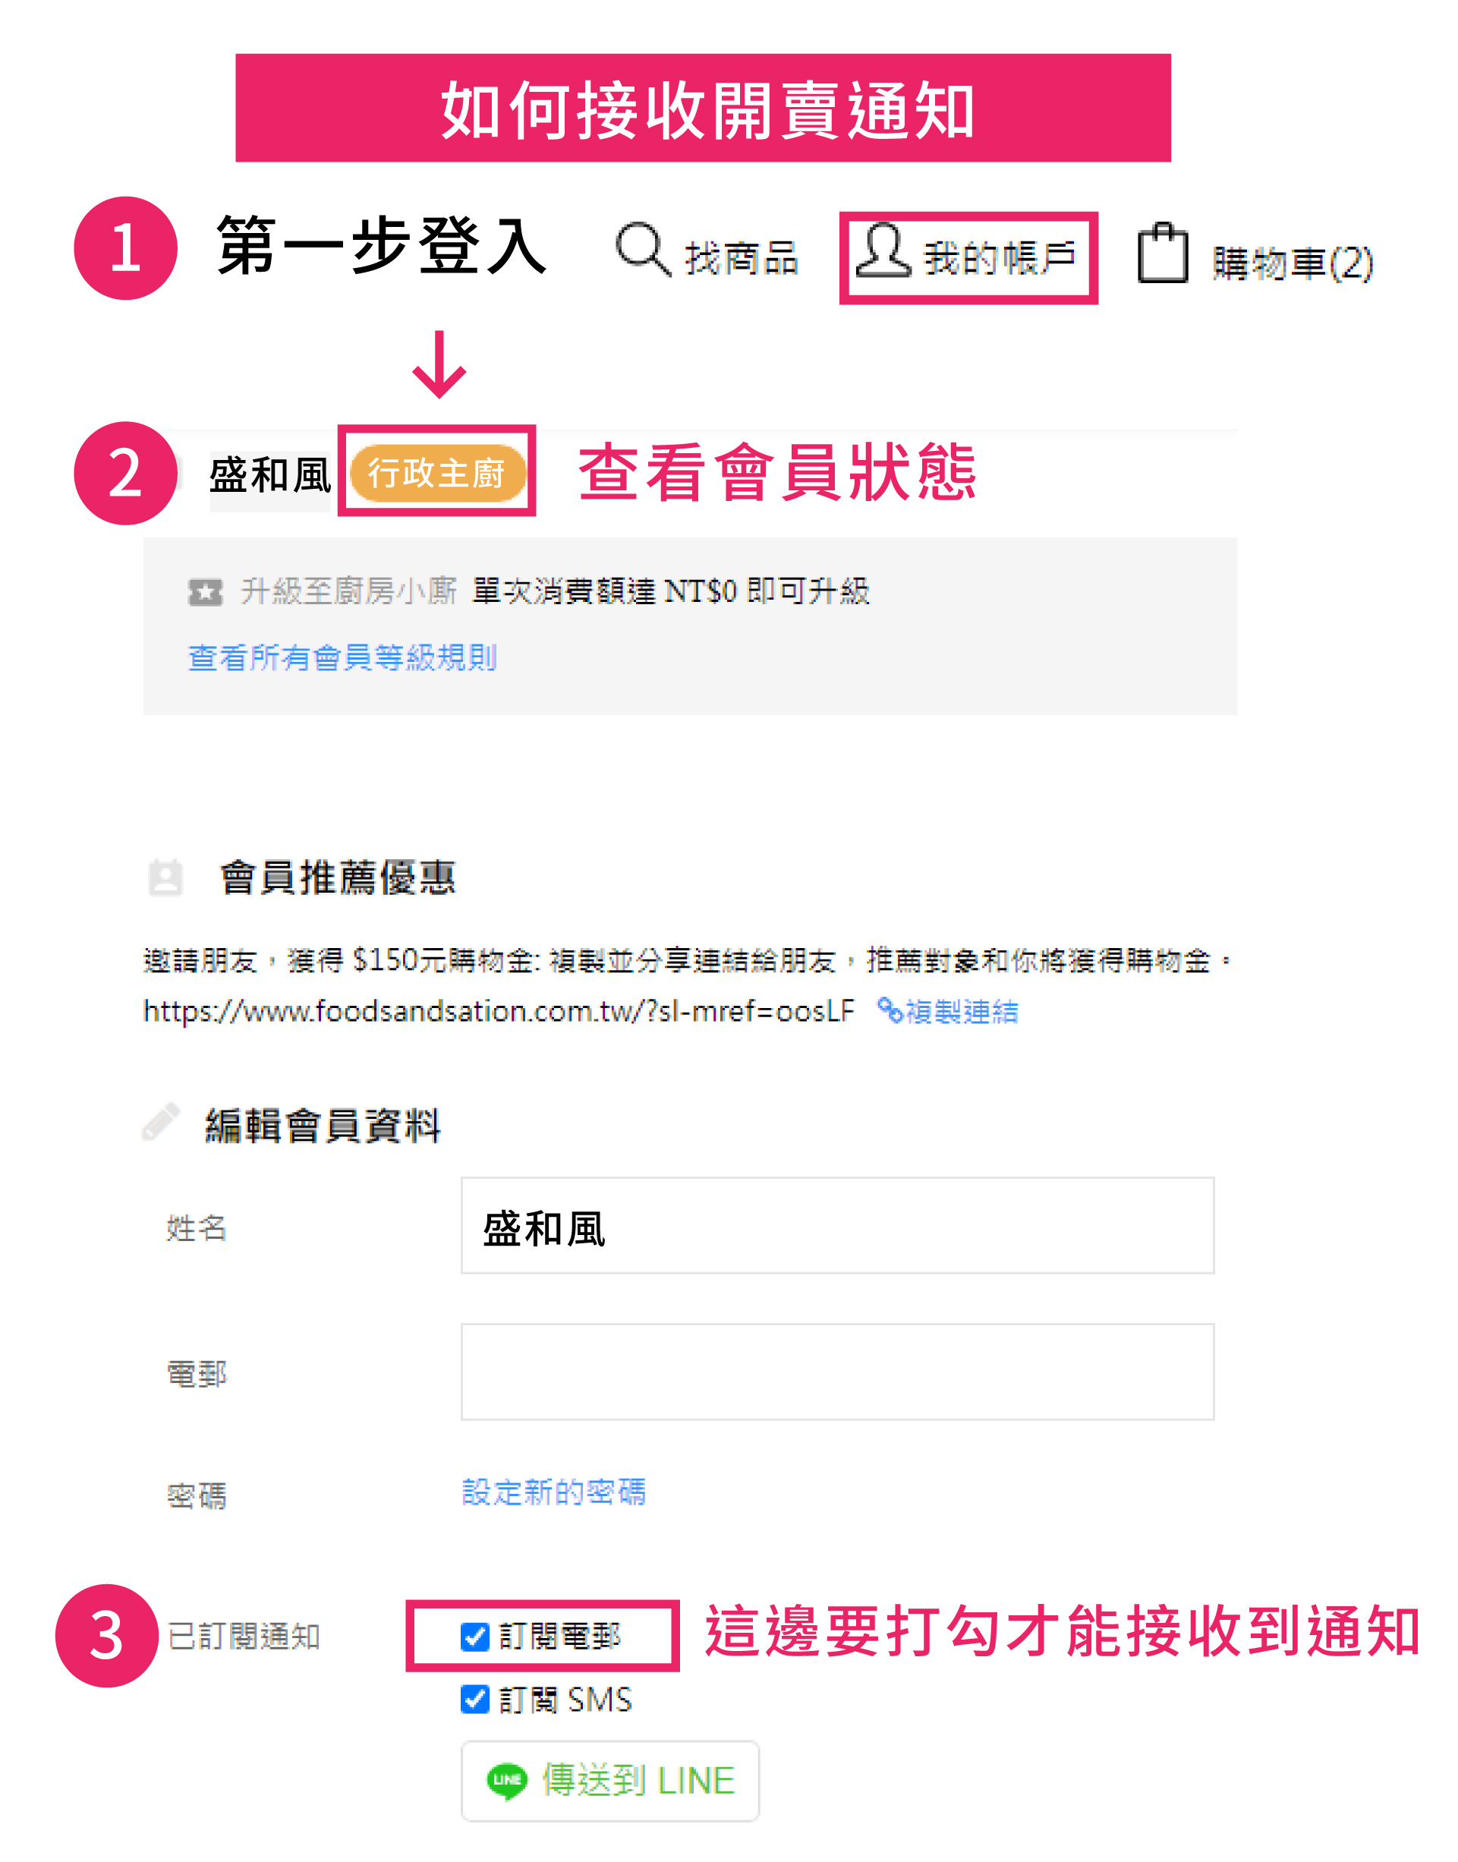Click 查看所有會員等級規則 link
Image resolution: width=1458 pixels, height=1862 pixels.
tap(342, 657)
